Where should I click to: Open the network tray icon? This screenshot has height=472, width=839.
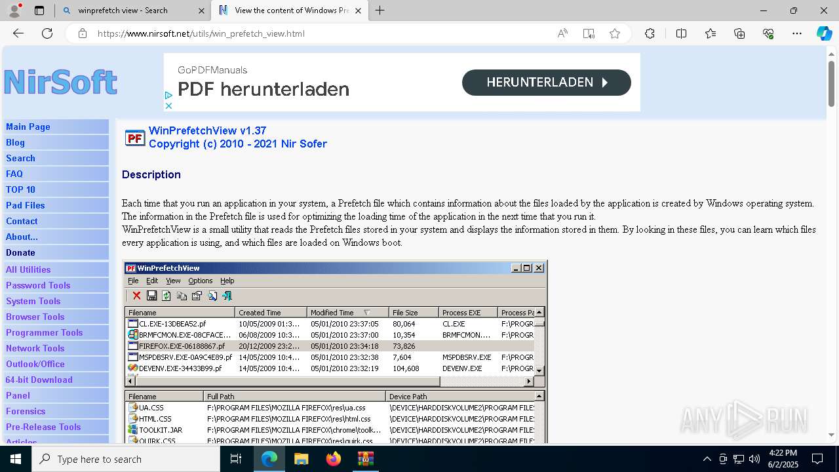739,459
